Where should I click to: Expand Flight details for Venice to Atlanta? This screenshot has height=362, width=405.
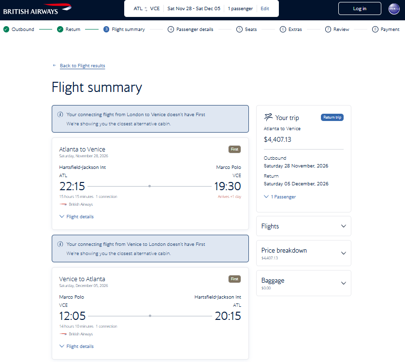(76, 346)
